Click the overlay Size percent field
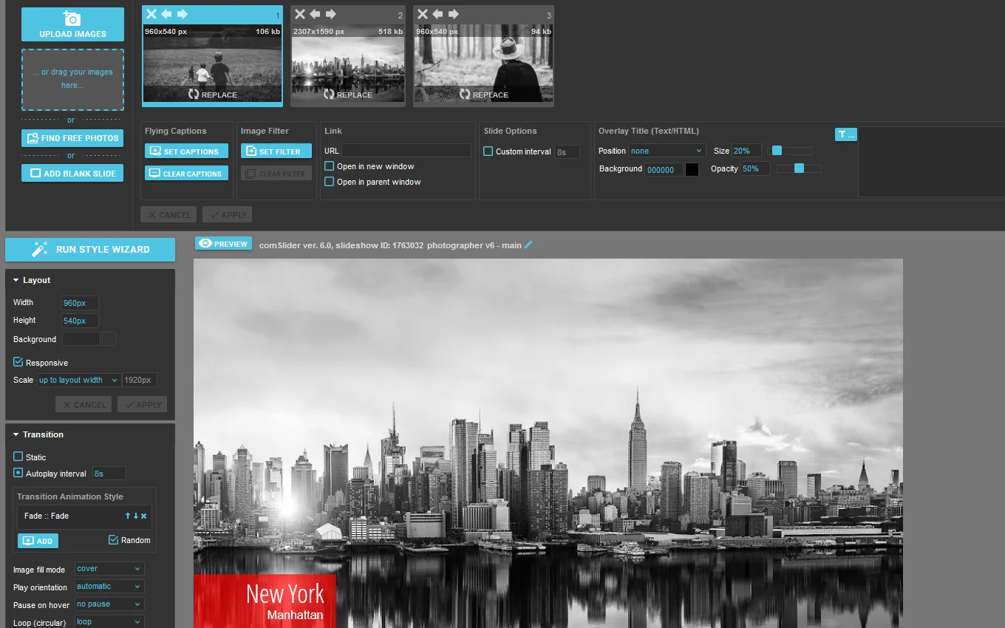1005x628 pixels. tap(746, 151)
